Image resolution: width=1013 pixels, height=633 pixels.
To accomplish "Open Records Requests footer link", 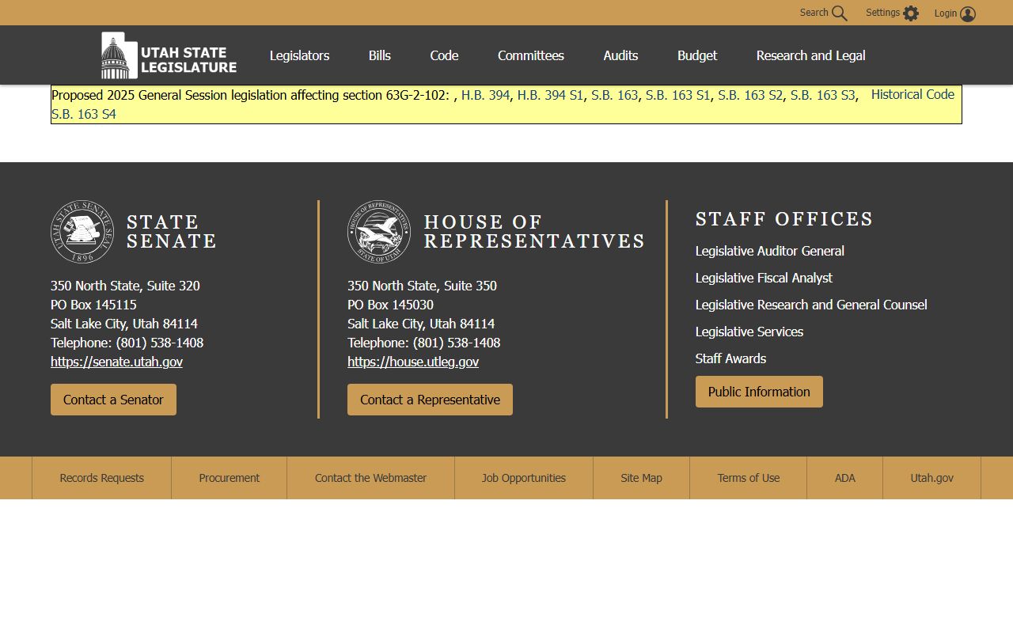I will [x=101, y=478].
